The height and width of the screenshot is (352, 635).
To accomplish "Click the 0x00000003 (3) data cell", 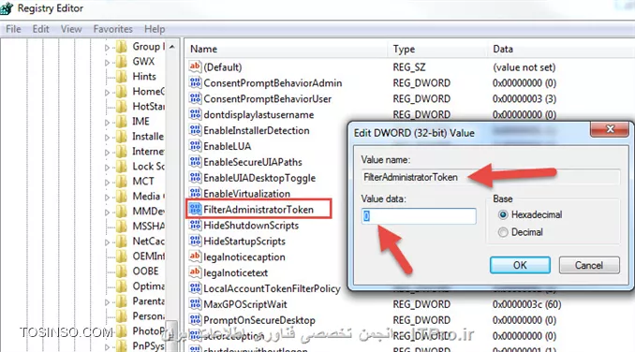I will [524, 98].
